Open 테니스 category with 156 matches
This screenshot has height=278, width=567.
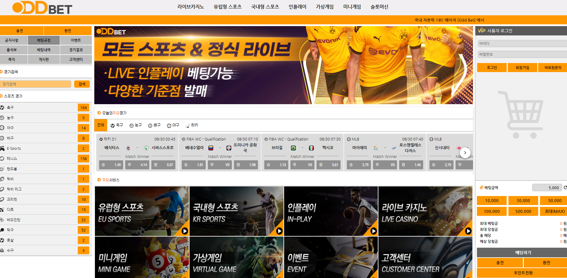46,159
